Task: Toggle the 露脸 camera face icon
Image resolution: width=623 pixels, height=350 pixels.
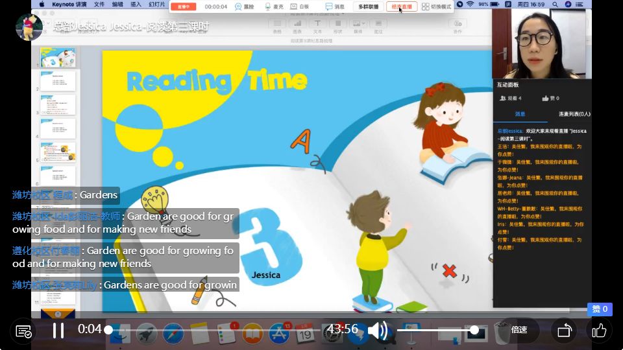Action: pyautogui.click(x=245, y=6)
